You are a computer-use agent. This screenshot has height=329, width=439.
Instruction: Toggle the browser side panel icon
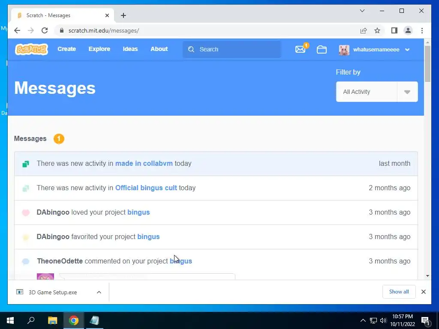point(394,30)
